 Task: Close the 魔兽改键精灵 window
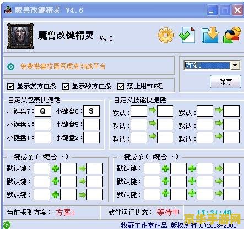[237, 10]
